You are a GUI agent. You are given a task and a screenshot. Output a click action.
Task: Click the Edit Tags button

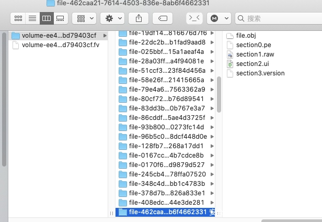162,18
